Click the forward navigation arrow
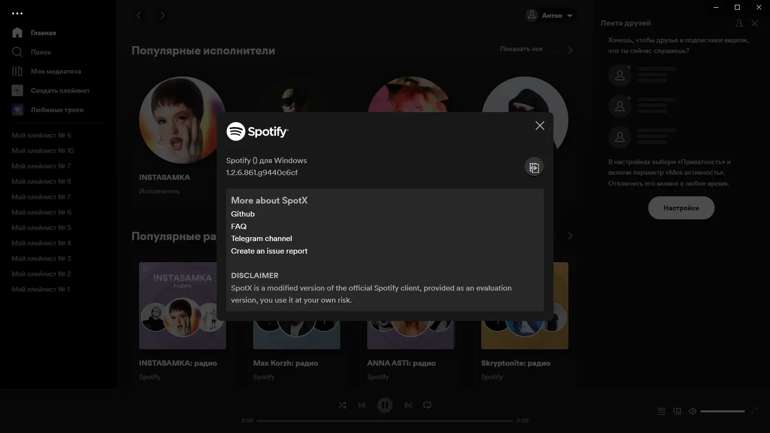Image resolution: width=770 pixels, height=433 pixels. click(162, 15)
